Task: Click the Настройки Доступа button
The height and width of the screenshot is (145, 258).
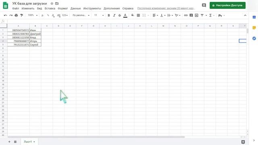Action: (227, 5)
